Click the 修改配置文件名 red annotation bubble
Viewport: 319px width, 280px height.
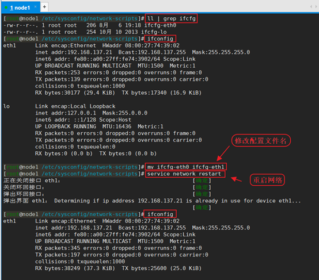click(x=261, y=140)
